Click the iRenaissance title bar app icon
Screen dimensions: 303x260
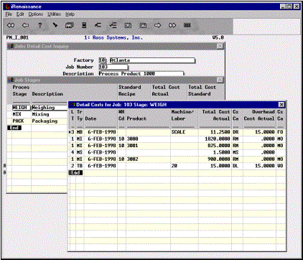(7, 6)
